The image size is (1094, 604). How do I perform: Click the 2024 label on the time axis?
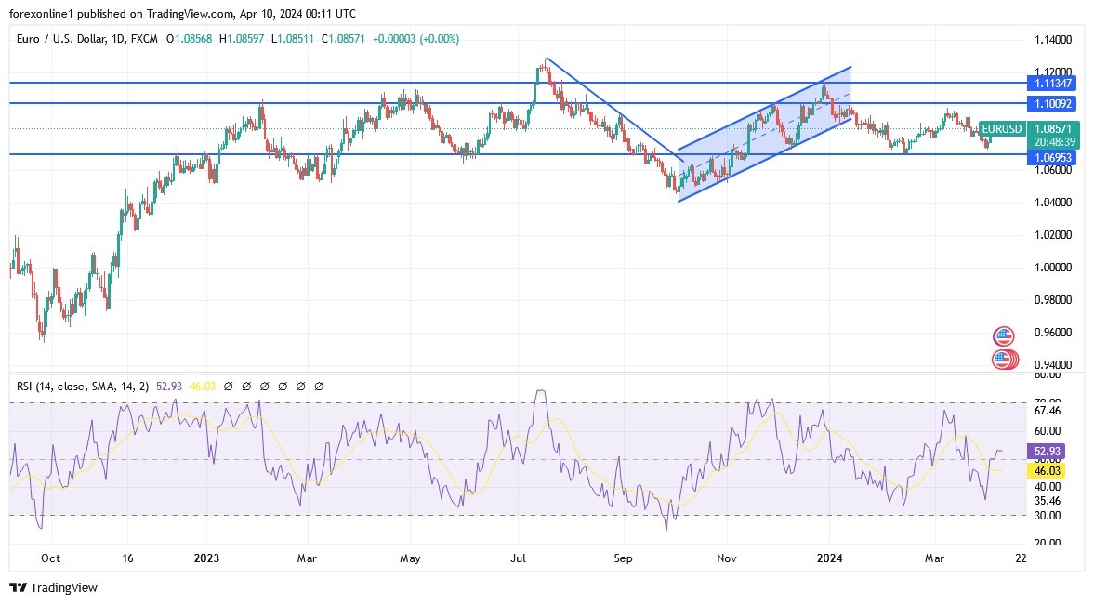pos(829,558)
